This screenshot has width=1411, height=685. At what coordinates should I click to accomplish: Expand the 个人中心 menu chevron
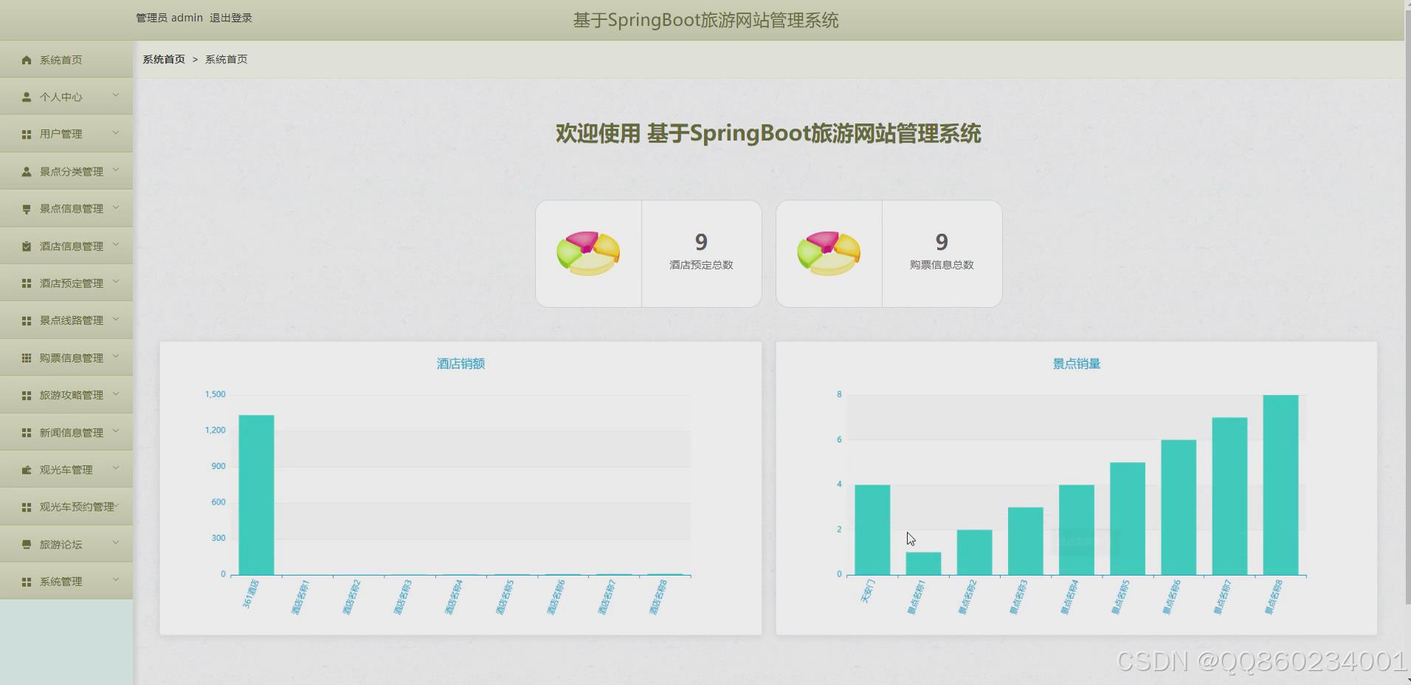(x=116, y=95)
